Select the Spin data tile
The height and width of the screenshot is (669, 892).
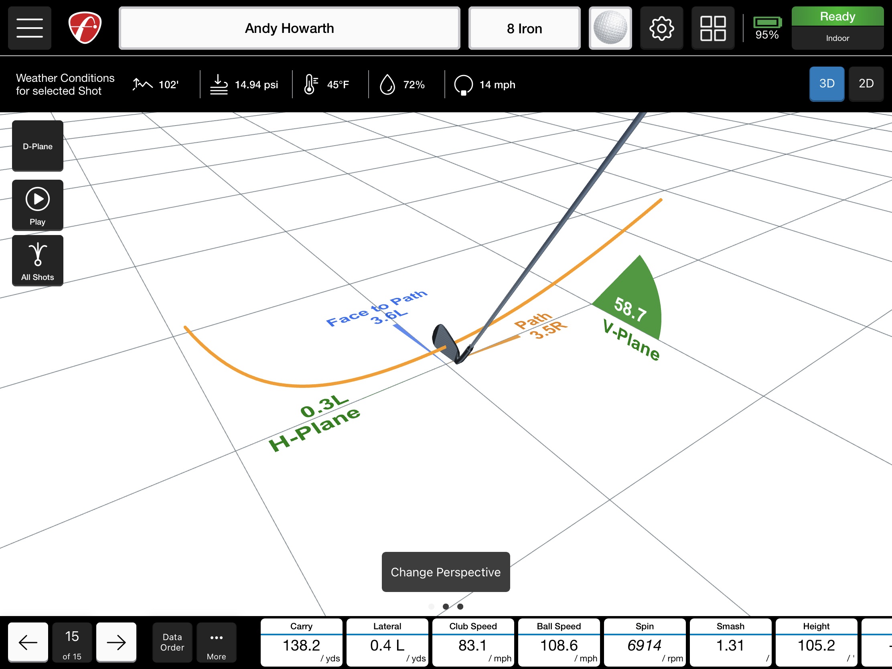[644, 643]
